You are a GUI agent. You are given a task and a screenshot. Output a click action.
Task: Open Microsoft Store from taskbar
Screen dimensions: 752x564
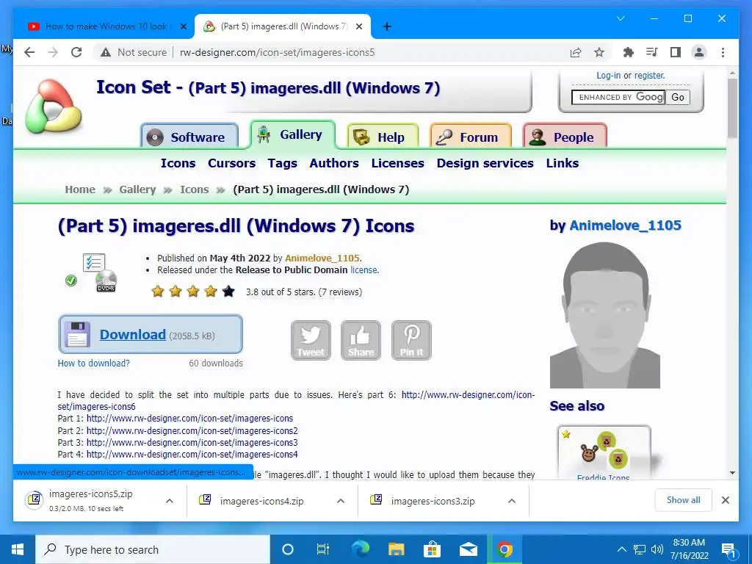pos(432,549)
